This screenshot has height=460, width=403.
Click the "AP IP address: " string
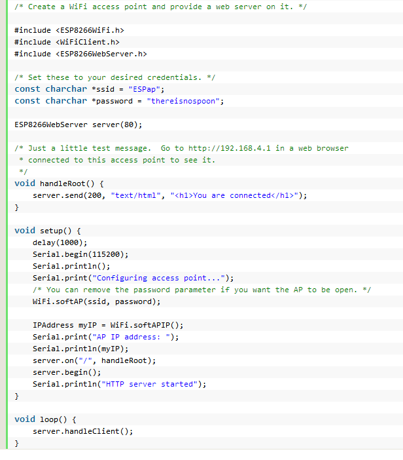[131, 337]
